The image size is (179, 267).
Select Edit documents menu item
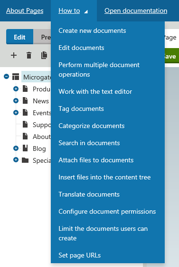click(x=81, y=48)
